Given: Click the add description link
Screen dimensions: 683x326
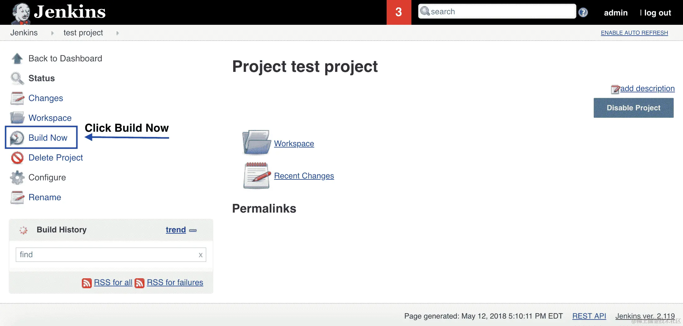Looking at the screenshot, I should click(647, 88).
